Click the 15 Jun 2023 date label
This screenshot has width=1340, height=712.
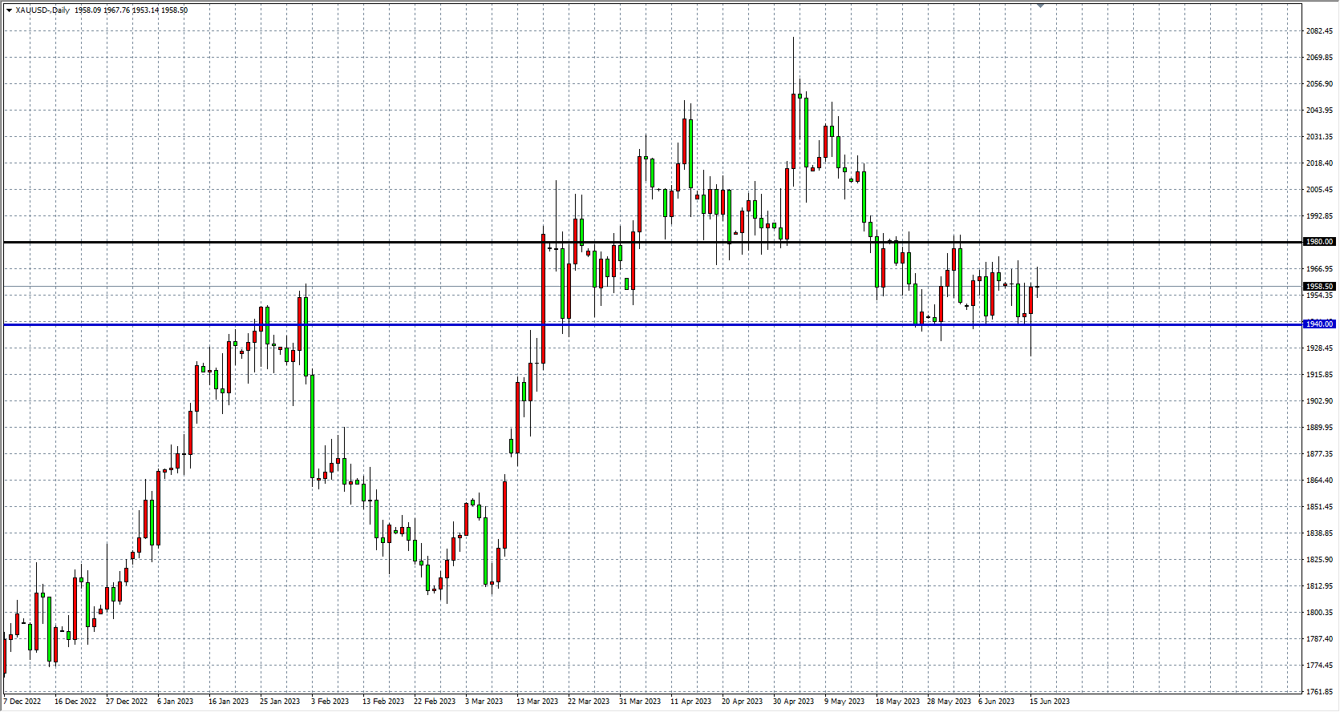pyautogui.click(x=1050, y=702)
